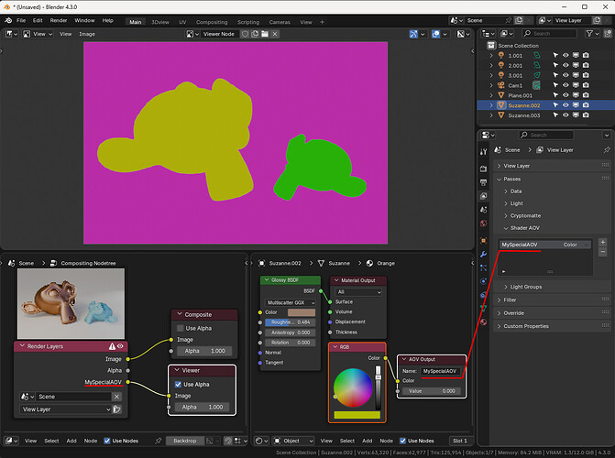The height and width of the screenshot is (458, 615).
Task: Click the AOV Output Name field
Action: tap(440, 371)
